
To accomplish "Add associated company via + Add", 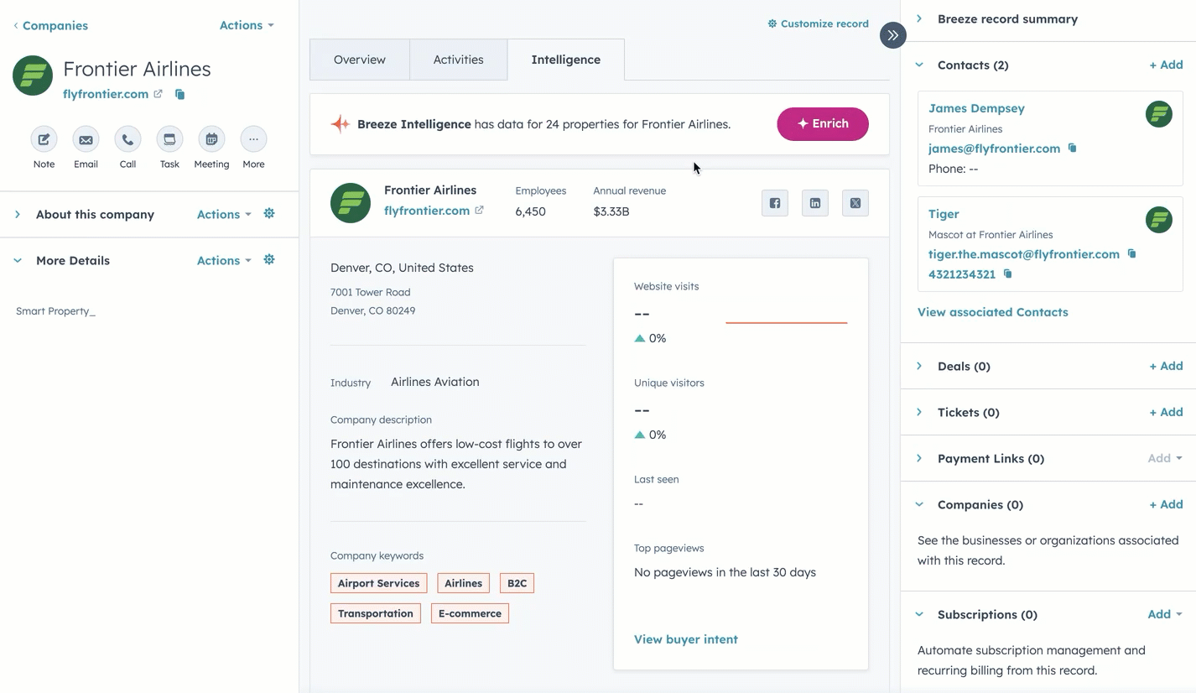I will (x=1166, y=504).
